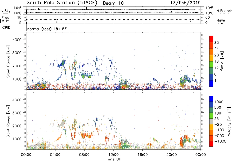Click the N.Search legend label
The image size is (232, 161).
pyautogui.click(x=224, y=11)
